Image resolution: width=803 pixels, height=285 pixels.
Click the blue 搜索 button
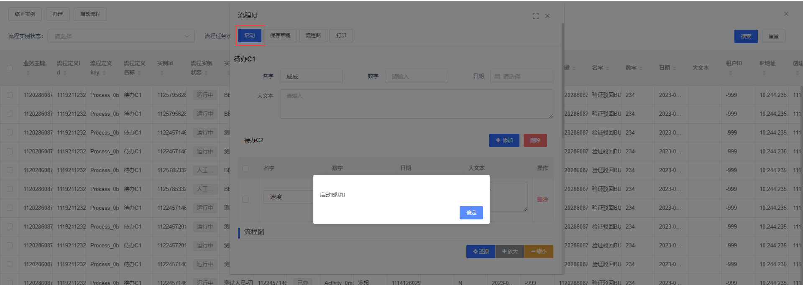pos(746,36)
